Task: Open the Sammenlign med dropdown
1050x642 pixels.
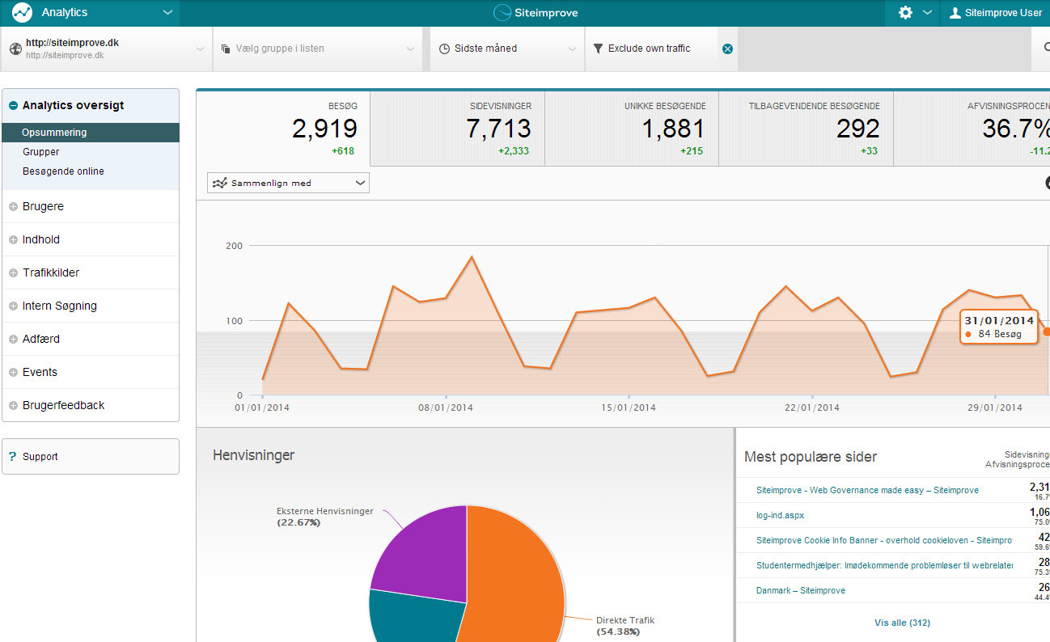Action: pyautogui.click(x=288, y=183)
